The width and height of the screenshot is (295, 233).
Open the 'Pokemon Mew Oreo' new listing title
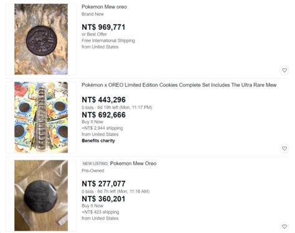[x=133, y=163]
